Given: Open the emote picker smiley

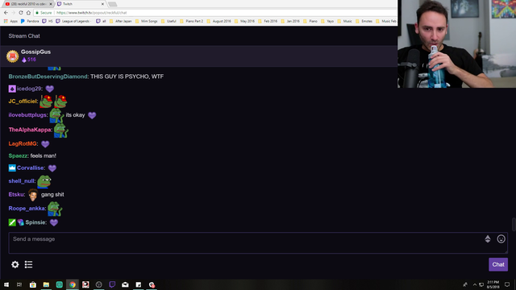Looking at the screenshot, I should tap(501, 239).
